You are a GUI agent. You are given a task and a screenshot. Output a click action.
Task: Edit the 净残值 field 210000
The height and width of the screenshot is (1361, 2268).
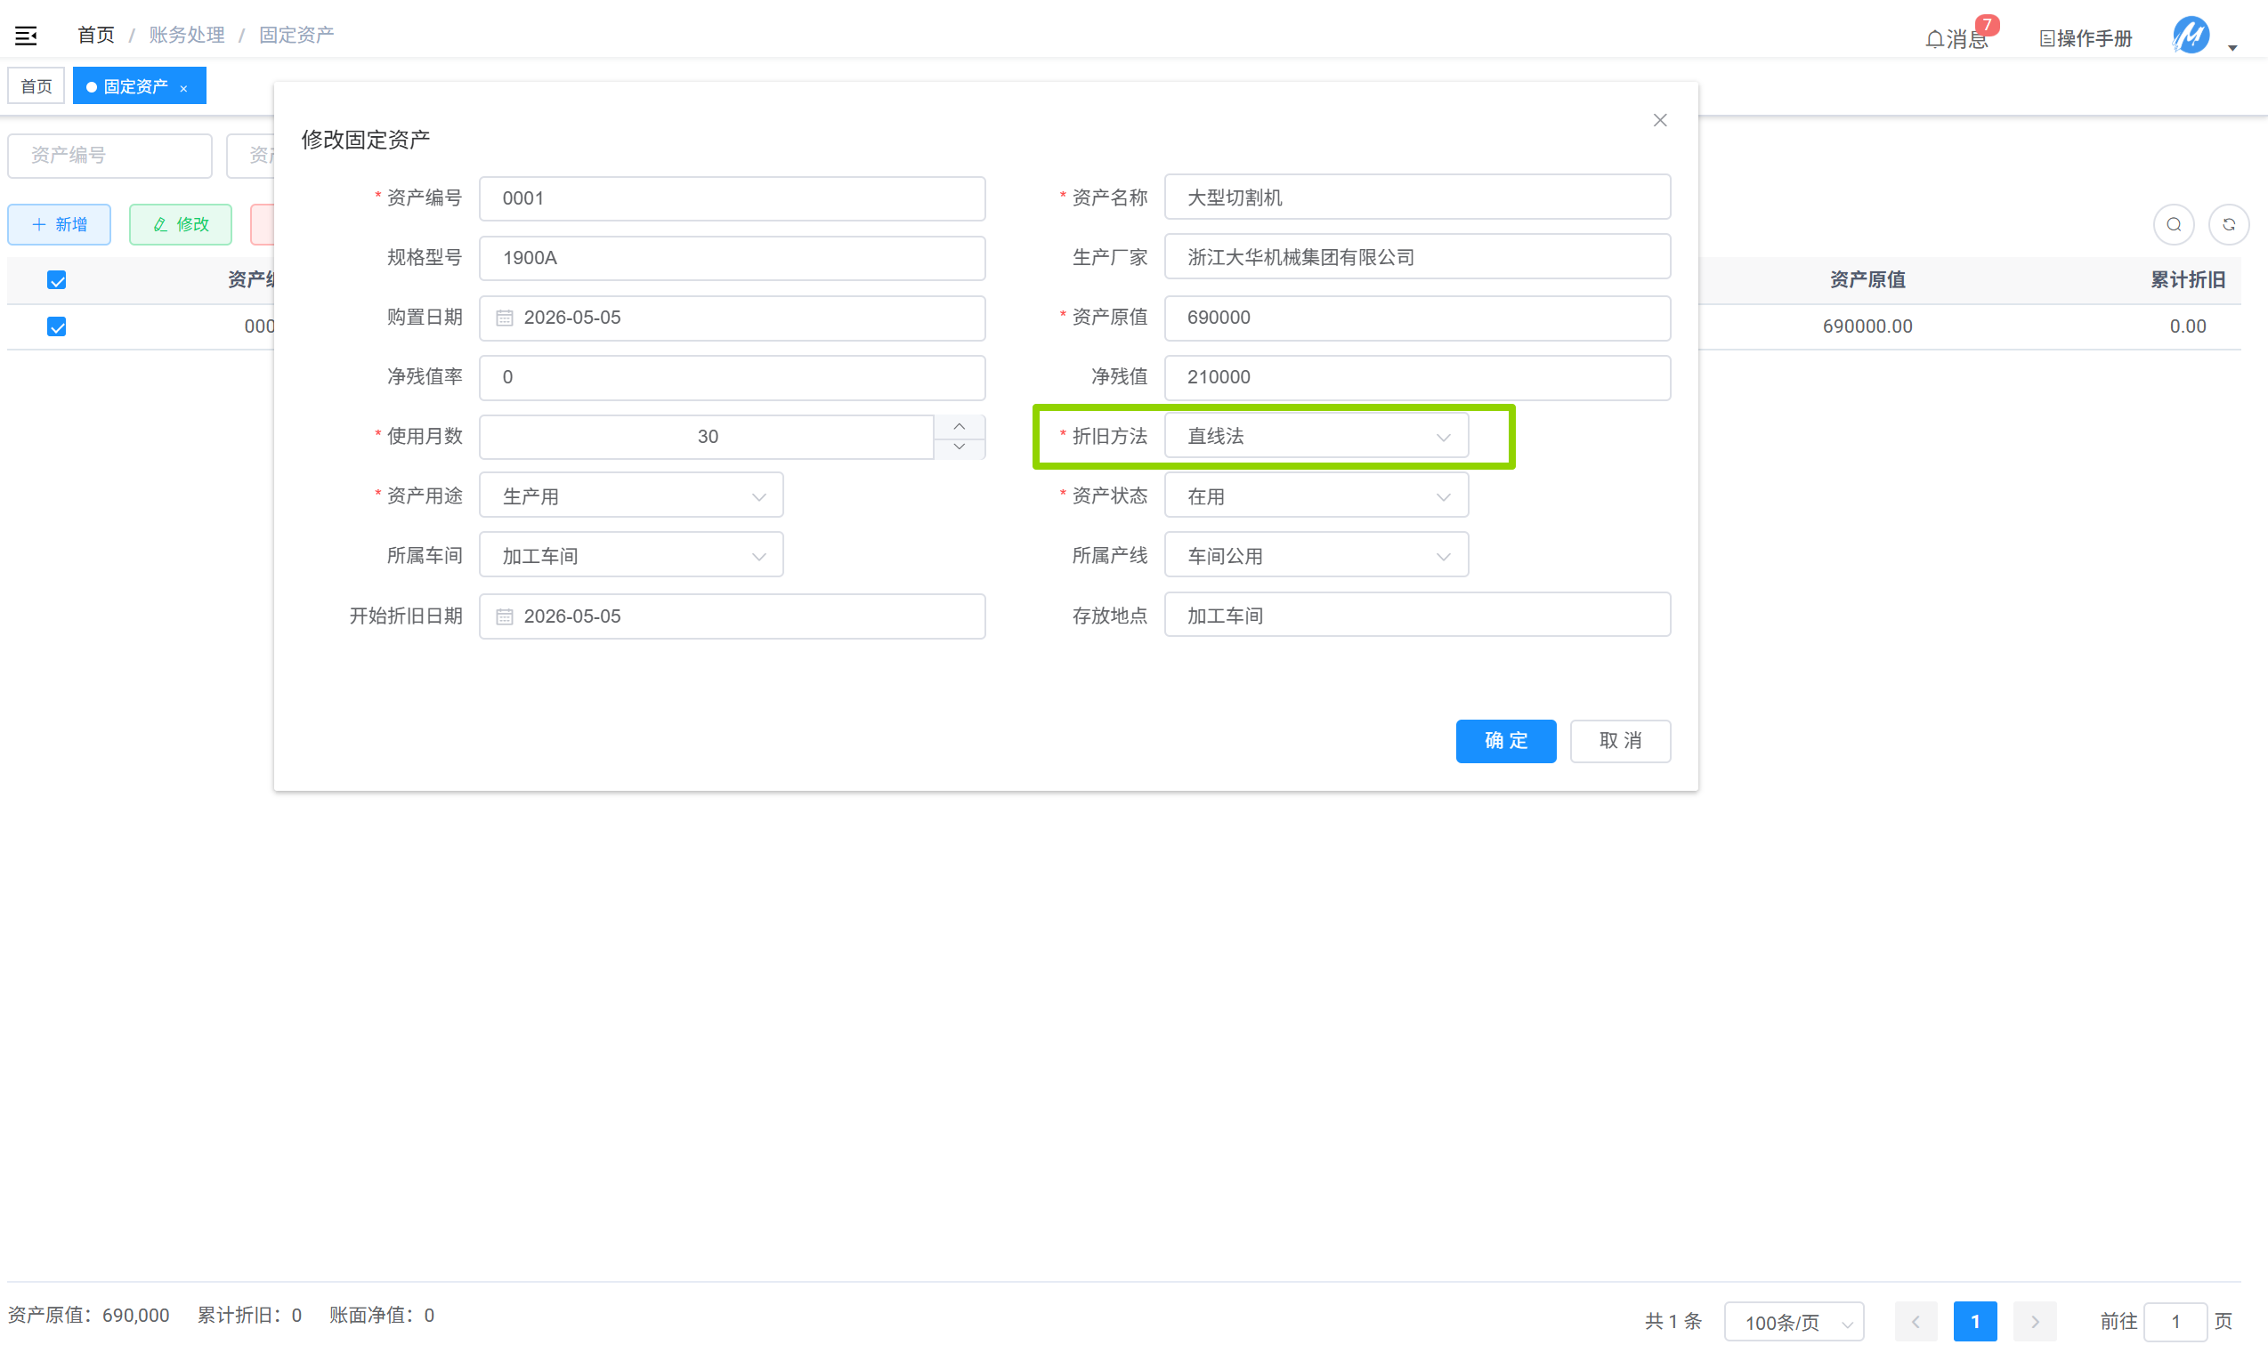tap(1415, 377)
